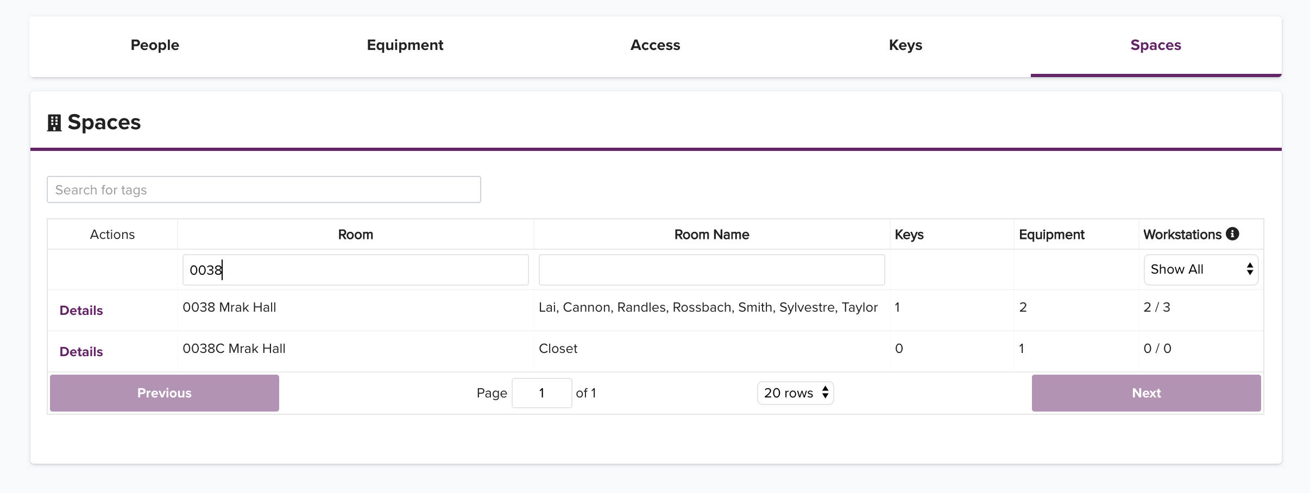The height and width of the screenshot is (493, 1310).
Task: Click the Next page button
Action: click(x=1147, y=393)
